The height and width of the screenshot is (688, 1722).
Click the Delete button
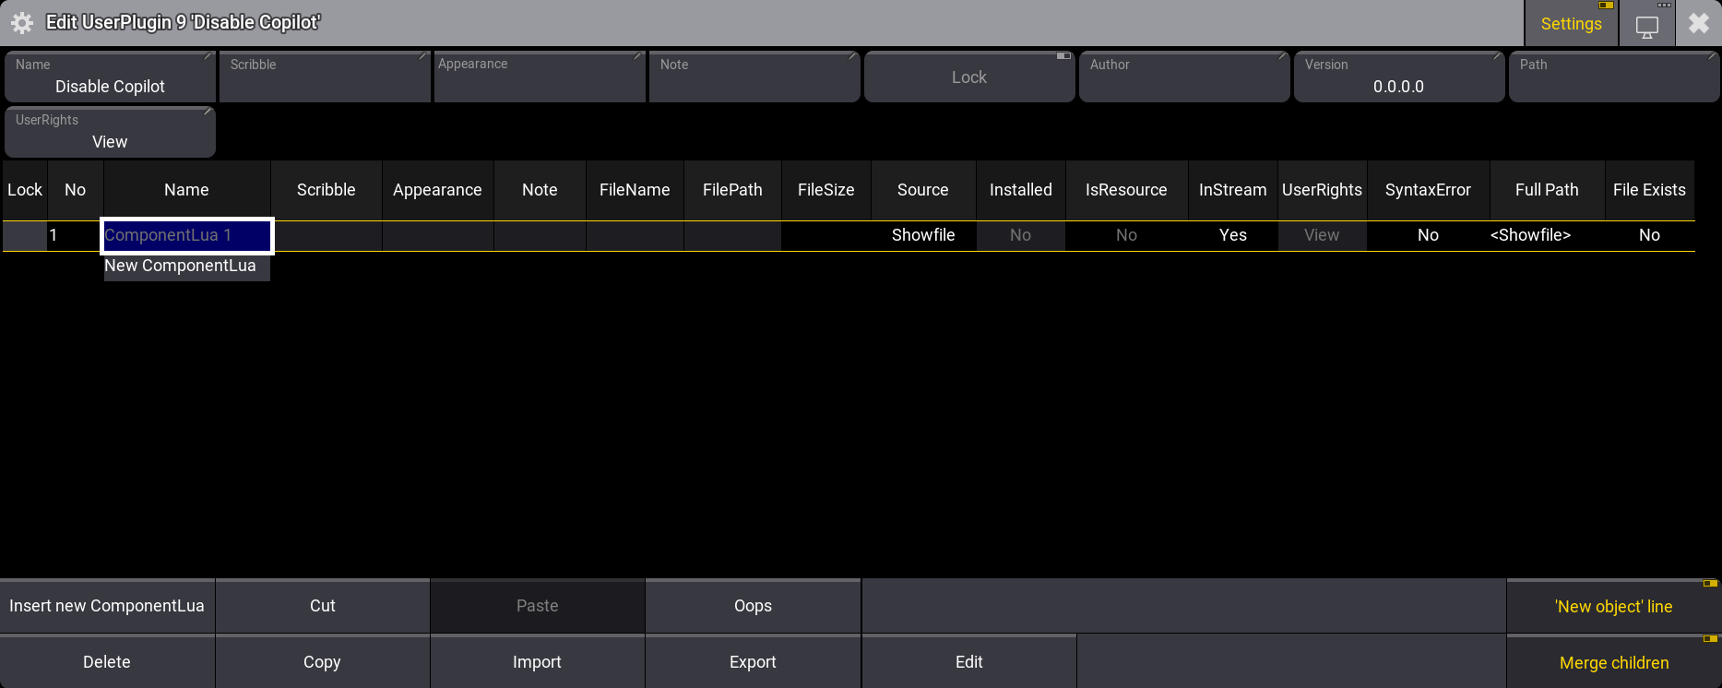click(107, 662)
